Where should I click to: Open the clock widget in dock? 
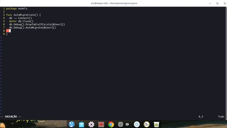pyautogui.click(x=146, y=124)
